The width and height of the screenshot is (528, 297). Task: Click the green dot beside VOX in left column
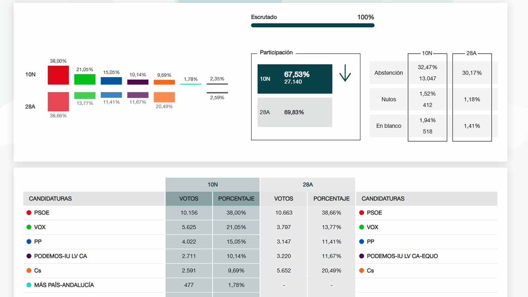[29, 227]
